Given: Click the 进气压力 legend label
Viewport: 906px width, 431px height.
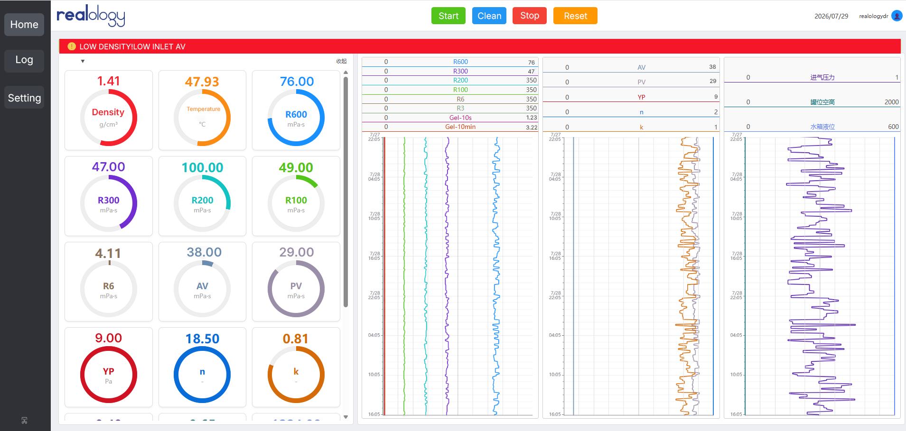Looking at the screenshot, I should tap(822, 77).
